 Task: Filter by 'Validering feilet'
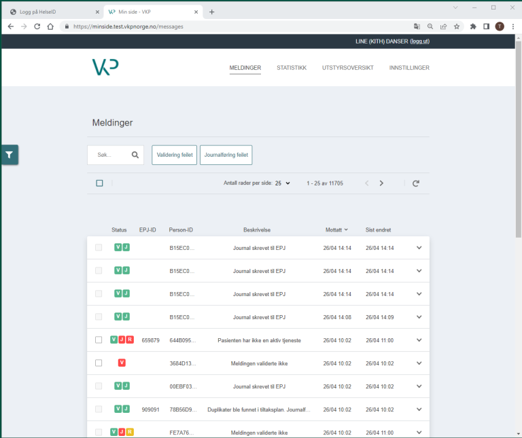coord(175,155)
